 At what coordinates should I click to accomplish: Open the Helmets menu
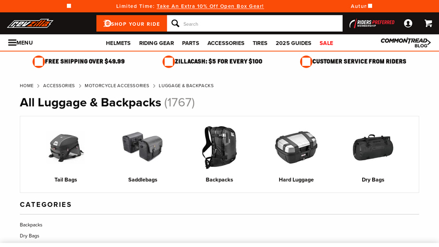click(x=118, y=43)
